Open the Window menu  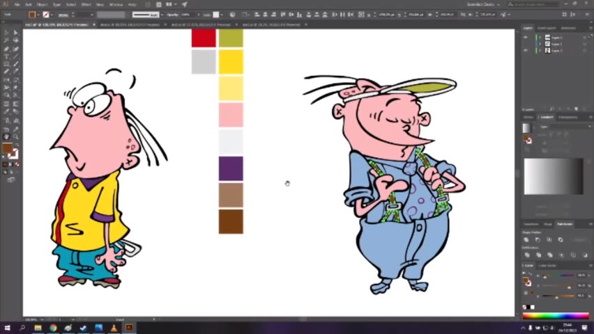(116, 5)
